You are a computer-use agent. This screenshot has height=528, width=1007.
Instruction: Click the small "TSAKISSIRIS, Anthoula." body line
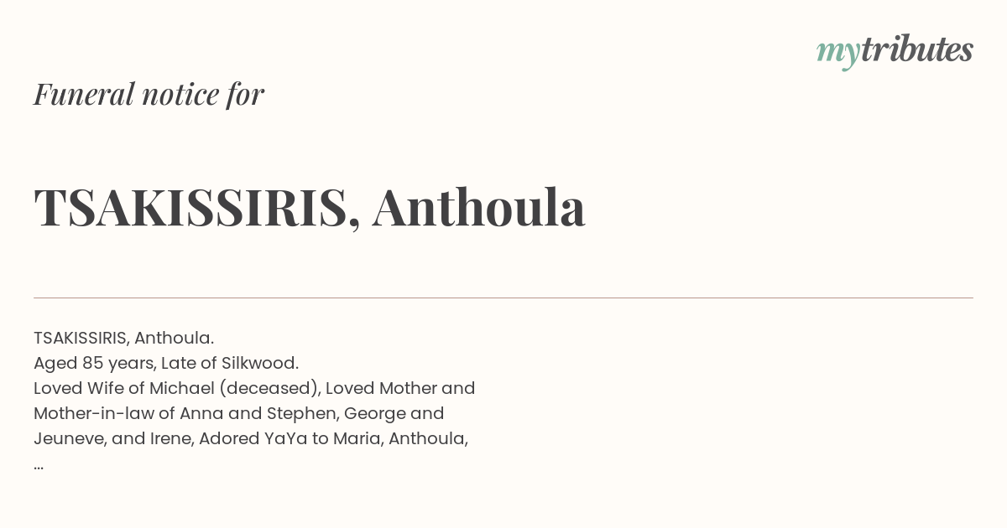pyautogui.click(x=124, y=338)
